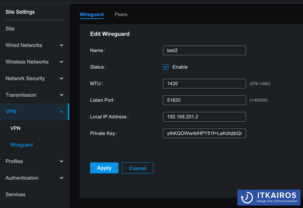303x208 pixels.
Task: Switch to the Wireguard tab
Action: pos(92,14)
